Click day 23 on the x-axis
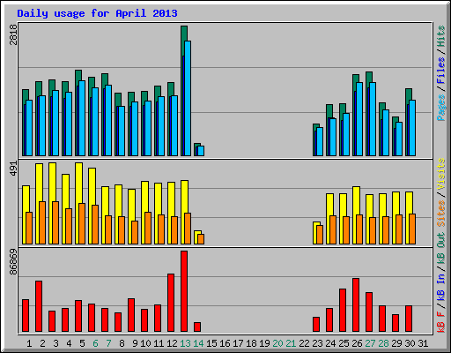The width and height of the screenshot is (451, 353). [x=317, y=343]
